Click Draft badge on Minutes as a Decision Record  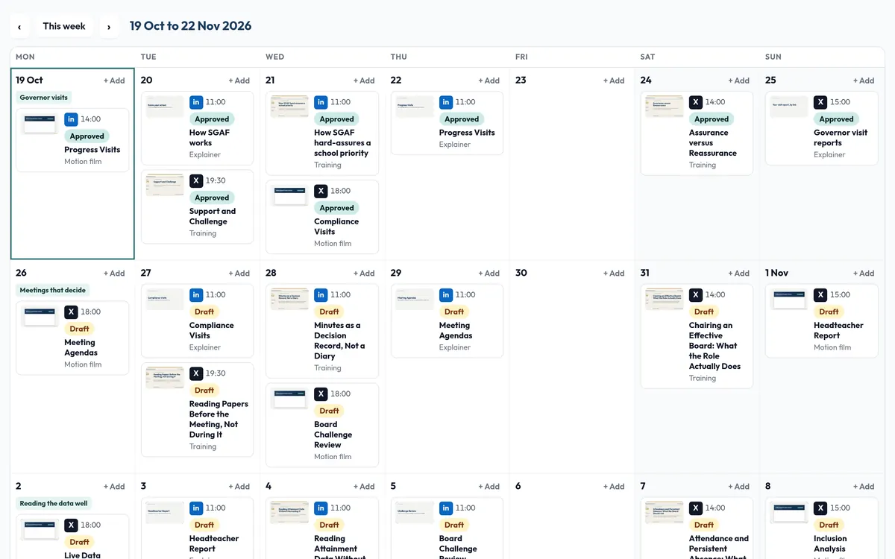pyautogui.click(x=329, y=312)
